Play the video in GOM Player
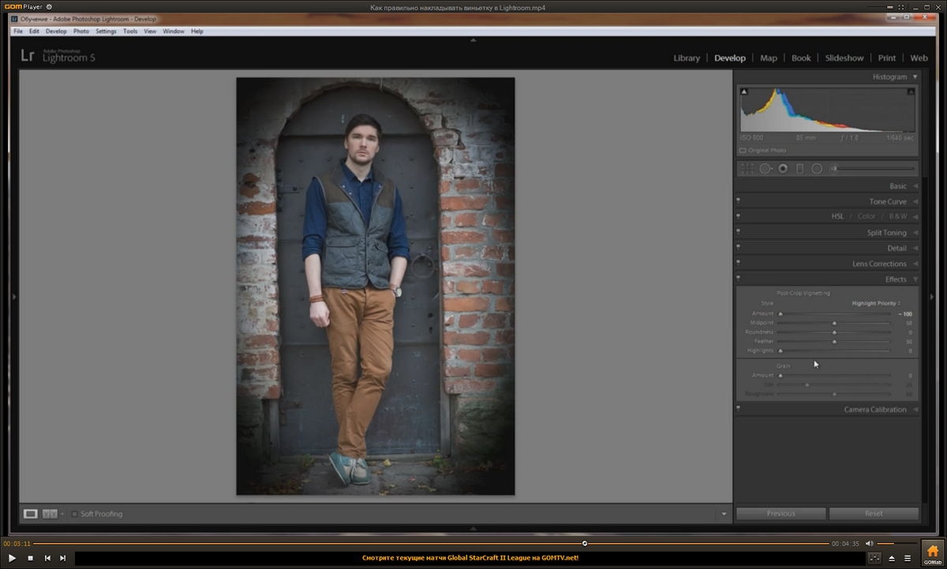947x569 pixels. point(12,558)
